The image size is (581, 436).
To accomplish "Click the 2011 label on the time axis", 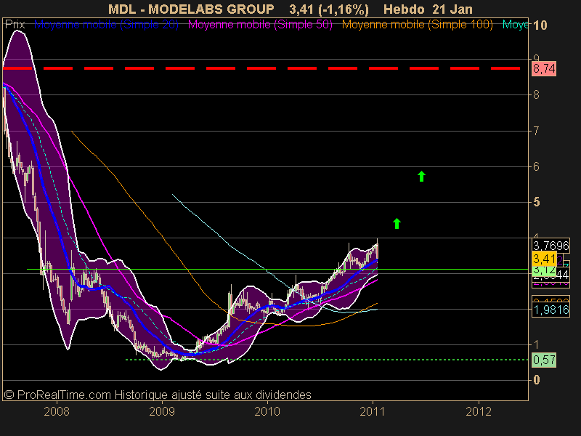I will [x=373, y=411].
